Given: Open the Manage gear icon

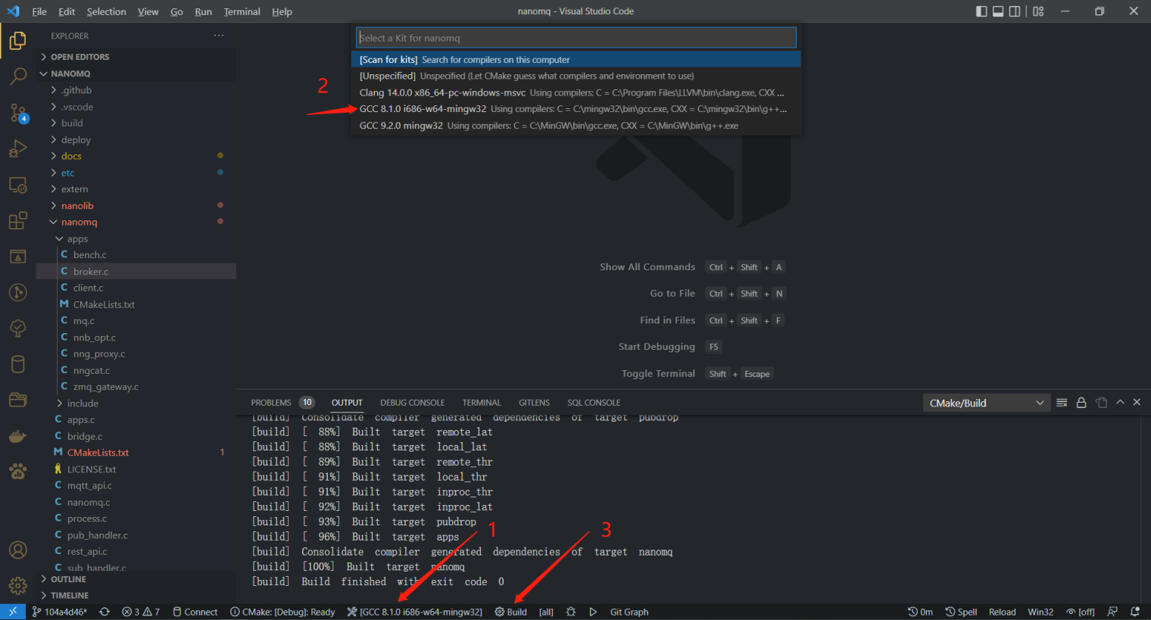Looking at the screenshot, I should (x=17, y=586).
